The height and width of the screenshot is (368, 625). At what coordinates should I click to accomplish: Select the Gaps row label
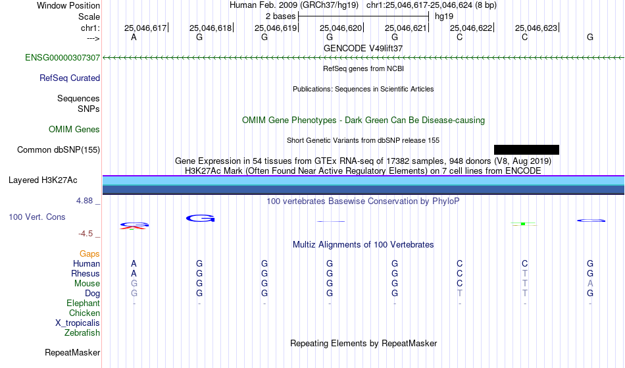[x=89, y=254]
